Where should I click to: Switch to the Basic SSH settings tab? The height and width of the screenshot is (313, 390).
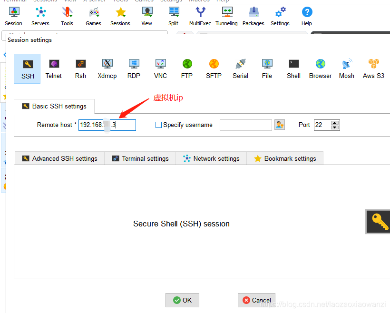pyautogui.click(x=54, y=106)
